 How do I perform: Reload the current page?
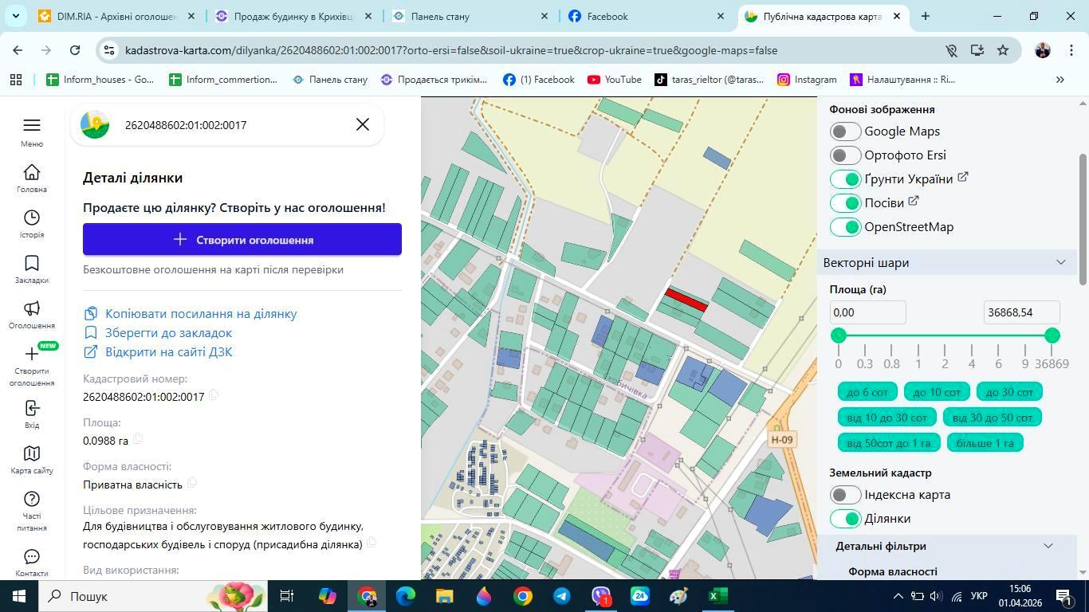(75, 50)
